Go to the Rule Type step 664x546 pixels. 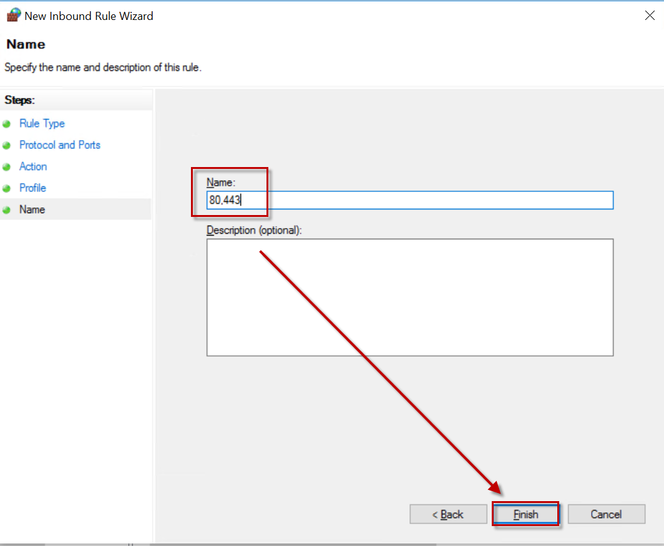point(42,123)
